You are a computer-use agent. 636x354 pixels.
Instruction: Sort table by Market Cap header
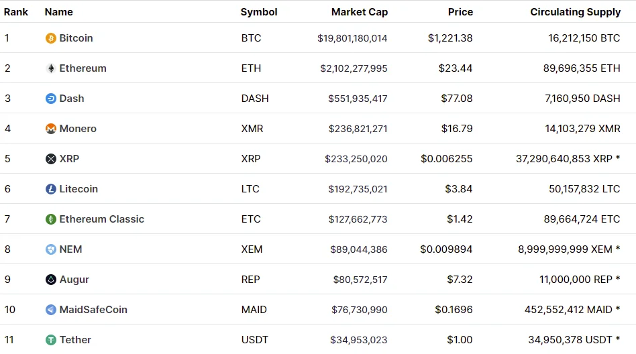tap(360, 12)
